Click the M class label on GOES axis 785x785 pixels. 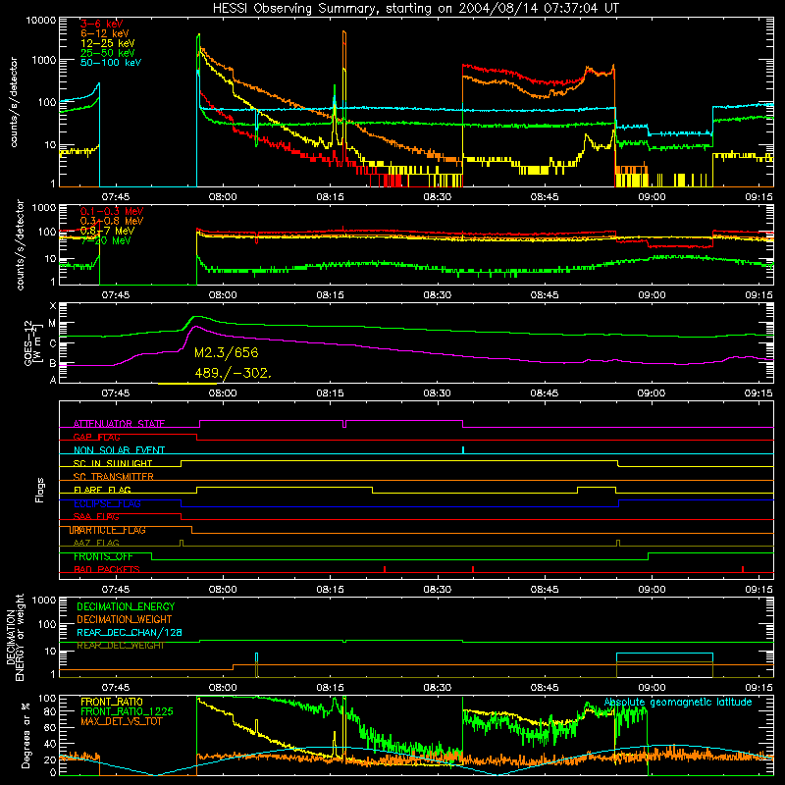(52, 324)
